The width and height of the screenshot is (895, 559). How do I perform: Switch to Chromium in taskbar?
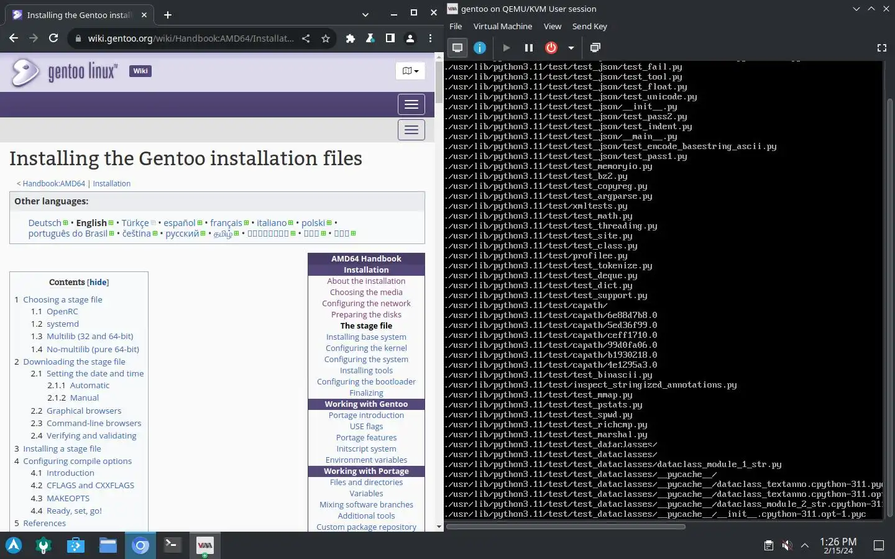pos(140,545)
